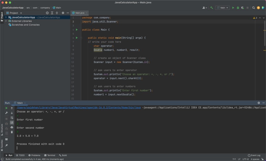Open the orange IDE update icon
The height and width of the screenshot is (161, 266).
pos(258,8)
